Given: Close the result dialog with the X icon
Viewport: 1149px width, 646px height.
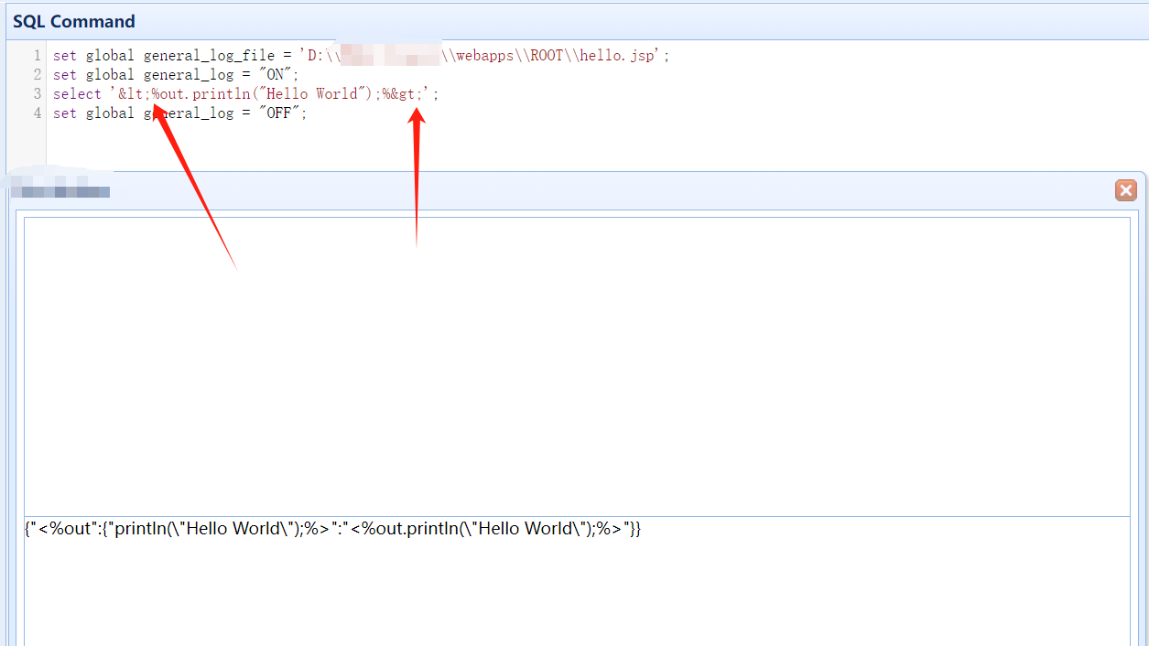Looking at the screenshot, I should pos(1125,190).
